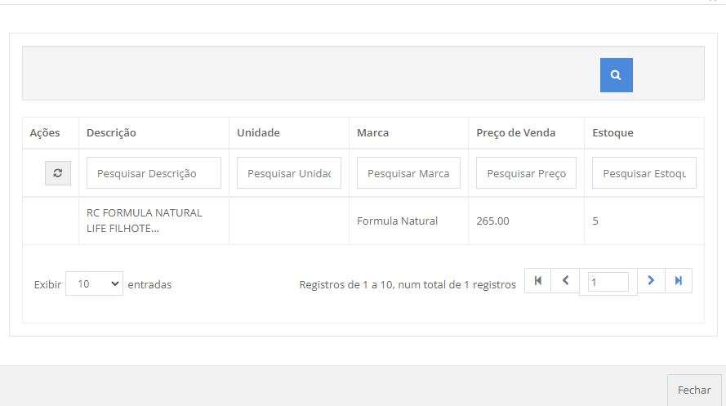Sort by the Descrição column header
Viewport: 726px width, 406px height.
(x=111, y=133)
